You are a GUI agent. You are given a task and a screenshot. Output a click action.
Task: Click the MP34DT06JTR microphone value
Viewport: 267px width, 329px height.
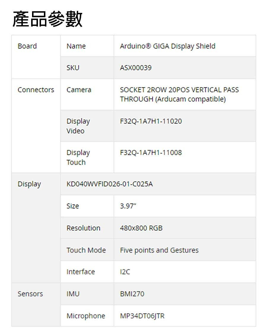pos(142,316)
